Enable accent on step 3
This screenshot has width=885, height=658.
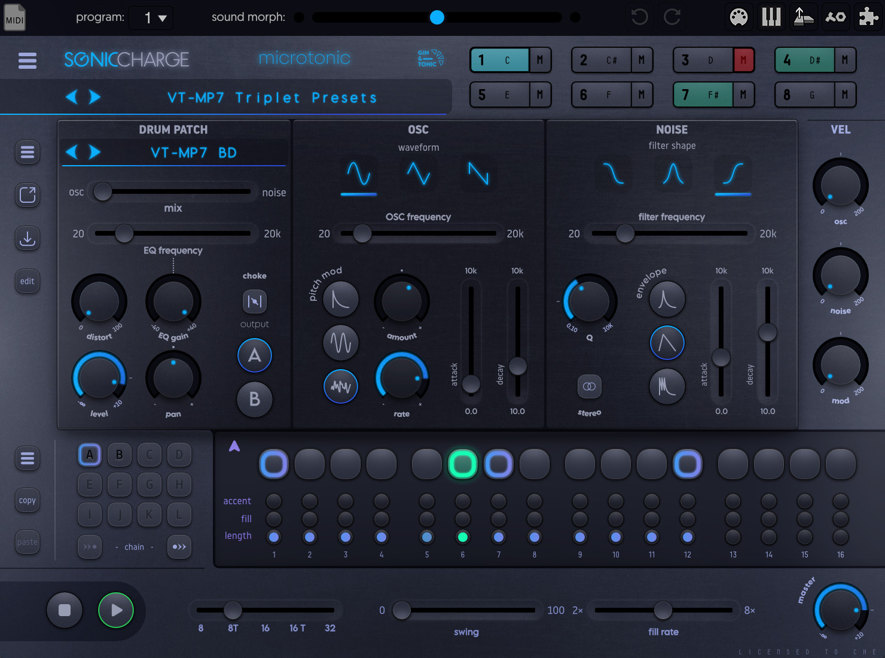(x=346, y=501)
